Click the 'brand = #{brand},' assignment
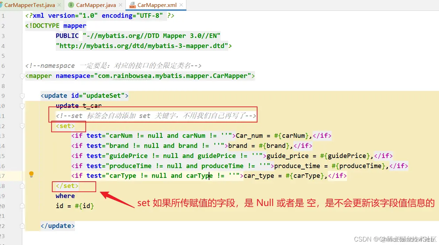The image size is (439, 245). (x=261, y=146)
